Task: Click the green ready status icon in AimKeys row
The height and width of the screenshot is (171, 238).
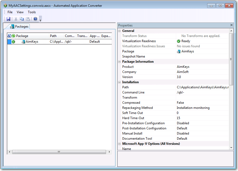Action: pos(13,42)
